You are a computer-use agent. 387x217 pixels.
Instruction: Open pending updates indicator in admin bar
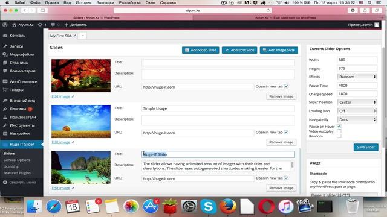pyautogui.click(x=42, y=25)
